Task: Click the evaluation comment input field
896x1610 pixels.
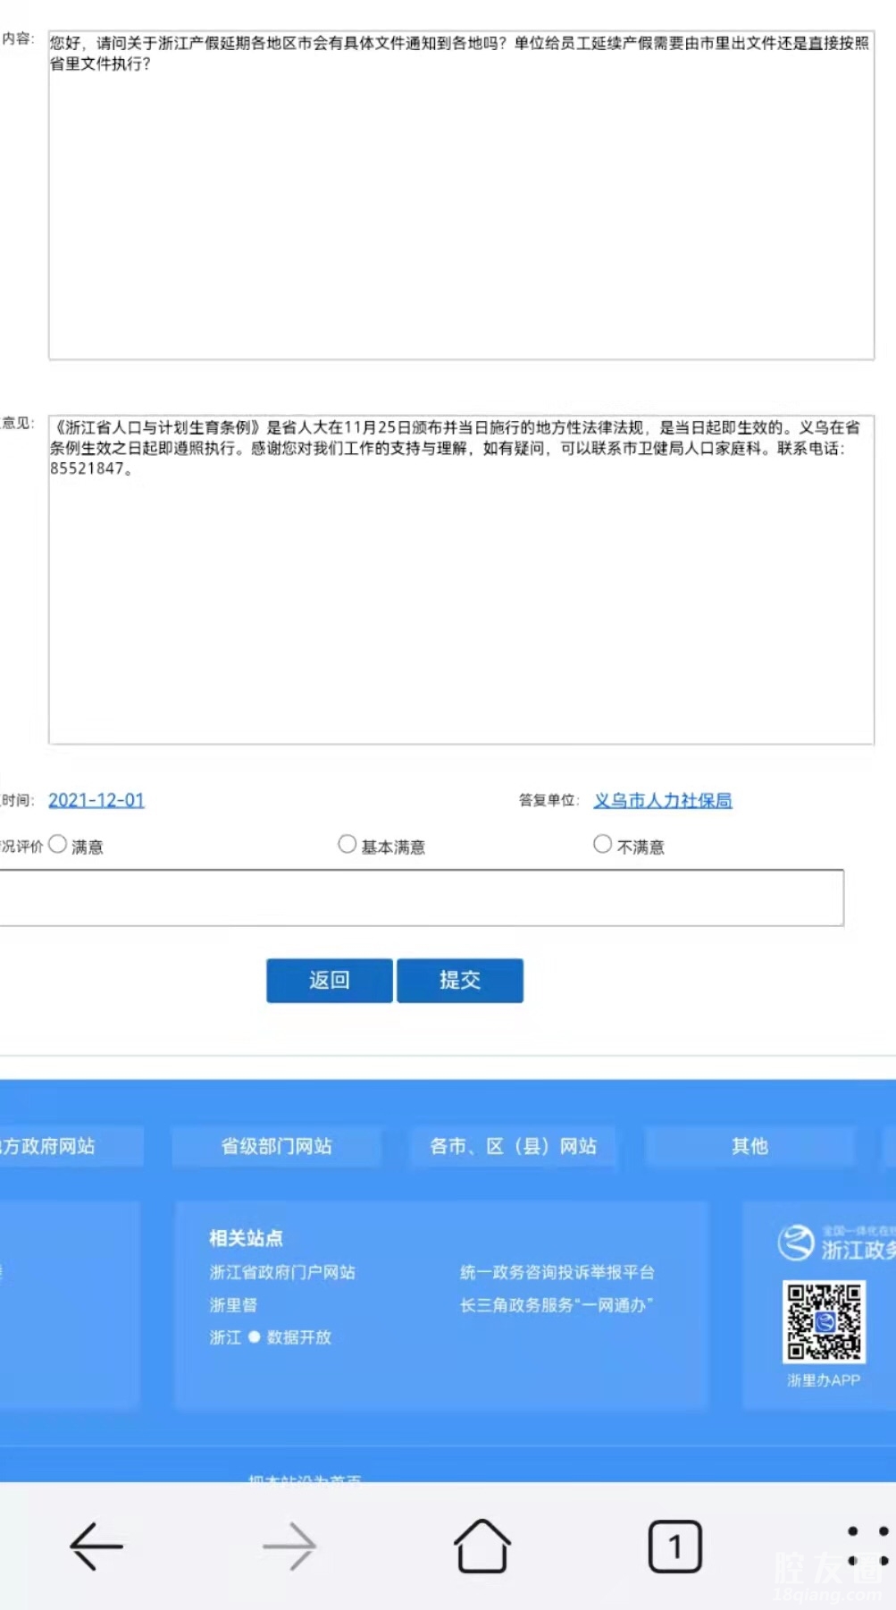Action: tap(420, 898)
